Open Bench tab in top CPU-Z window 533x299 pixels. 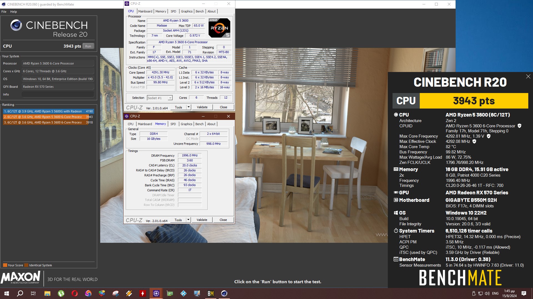(x=200, y=11)
